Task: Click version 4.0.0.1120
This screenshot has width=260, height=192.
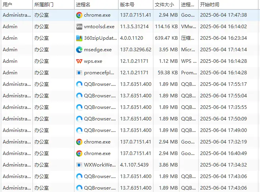Action: pyautogui.click(x=132, y=38)
